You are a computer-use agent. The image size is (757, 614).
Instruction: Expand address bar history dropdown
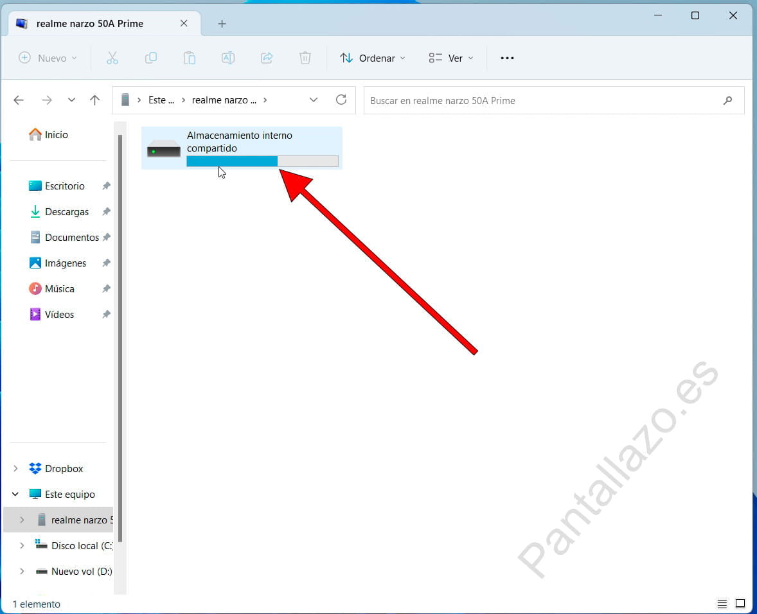(314, 100)
